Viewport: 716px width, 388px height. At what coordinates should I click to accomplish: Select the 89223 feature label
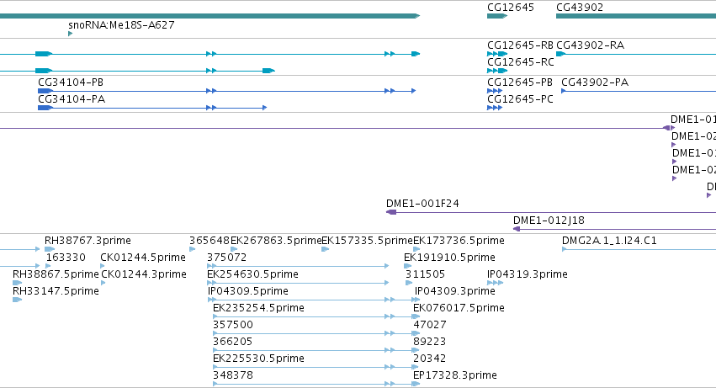pyautogui.click(x=430, y=342)
